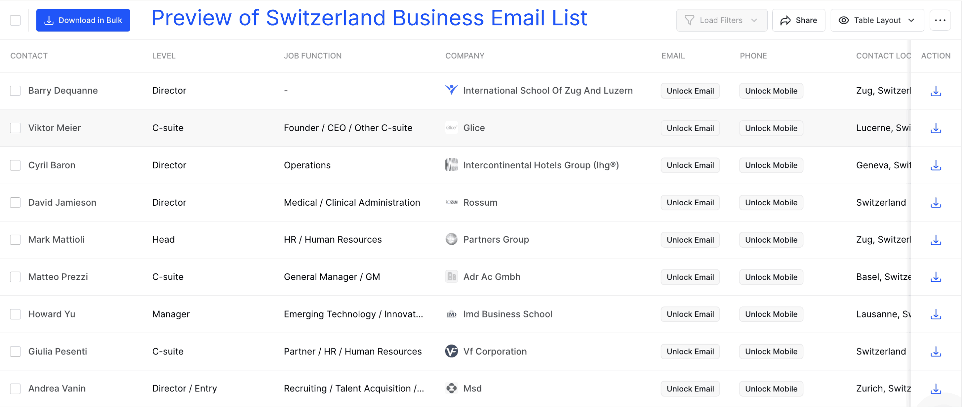Toggle the select-all checkbox in the header

(x=15, y=20)
